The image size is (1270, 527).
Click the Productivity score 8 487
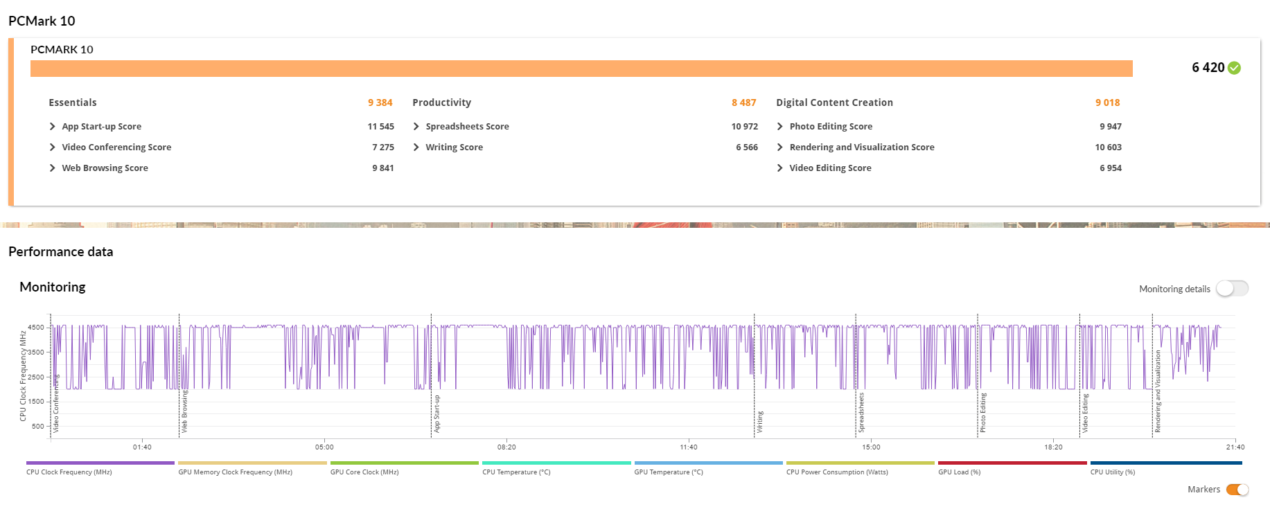(744, 102)
